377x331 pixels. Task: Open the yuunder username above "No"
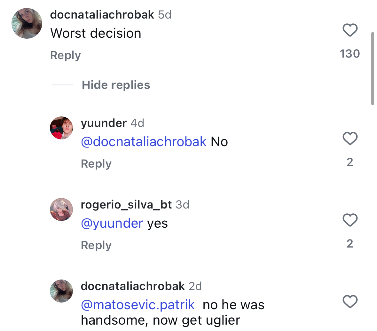[x=104, y=123]
